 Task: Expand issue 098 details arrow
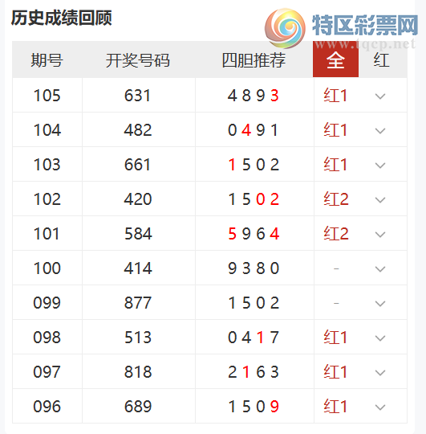pyautogui.click(x=380, y=338)
